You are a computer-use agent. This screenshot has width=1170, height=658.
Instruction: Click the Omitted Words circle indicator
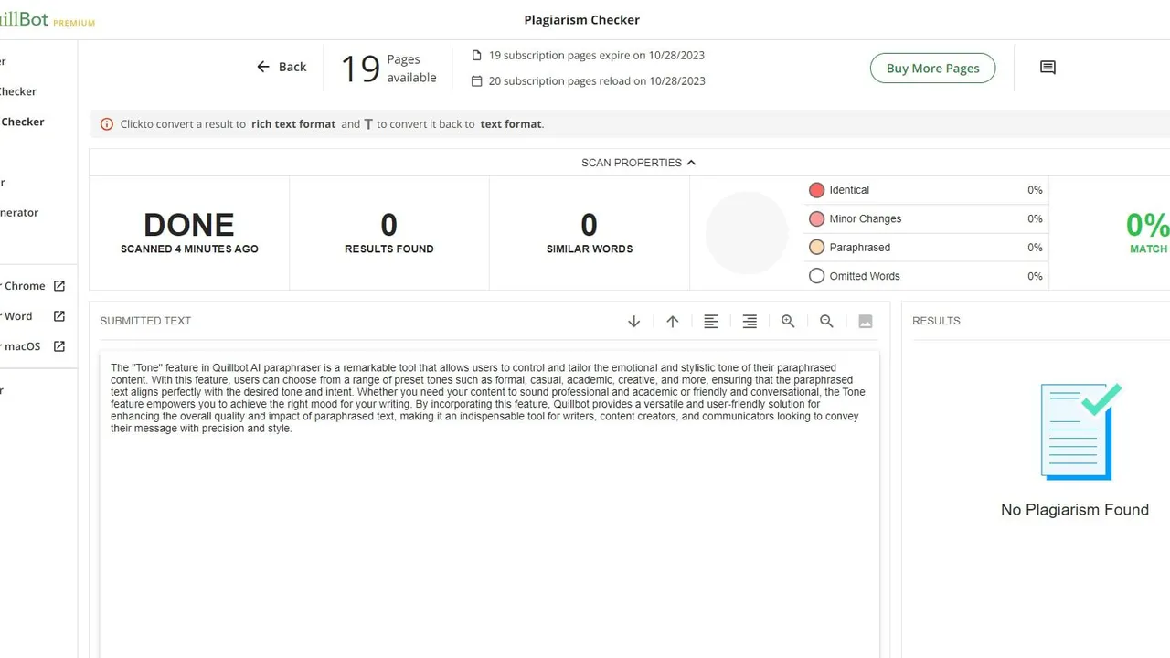coord(816,276)
